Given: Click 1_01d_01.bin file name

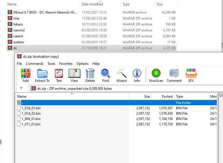Looking at the screenshot, I should [x=31, y=108].
